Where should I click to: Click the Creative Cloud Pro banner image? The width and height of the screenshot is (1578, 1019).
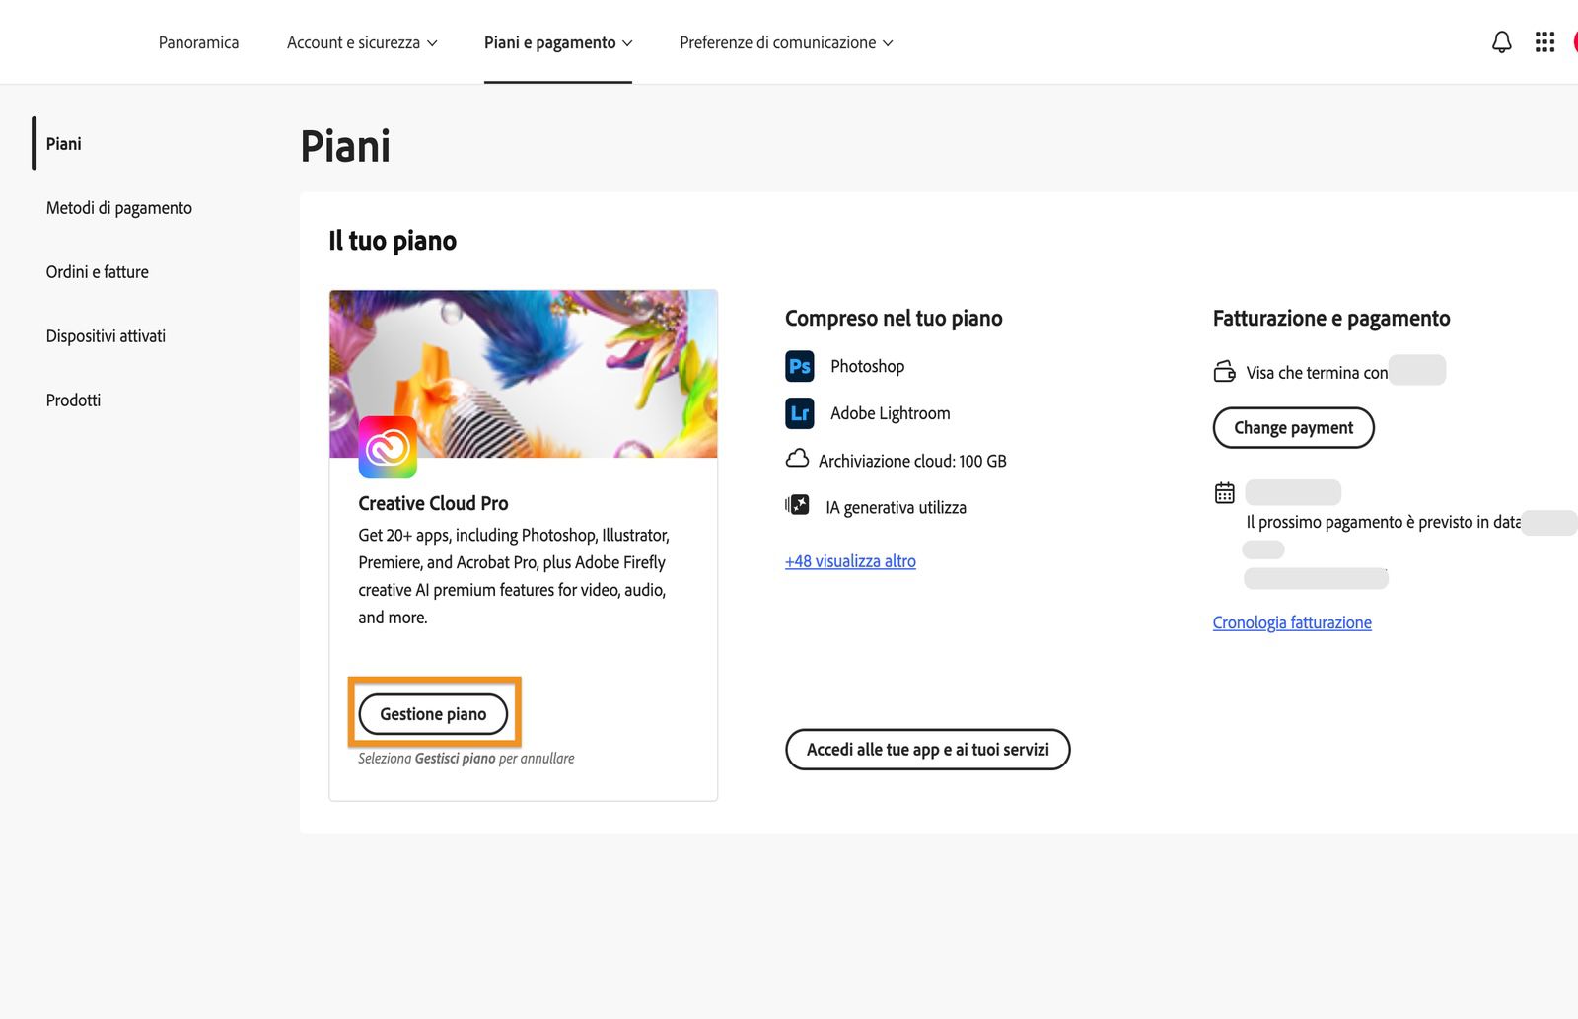click(x=523, y=374)
